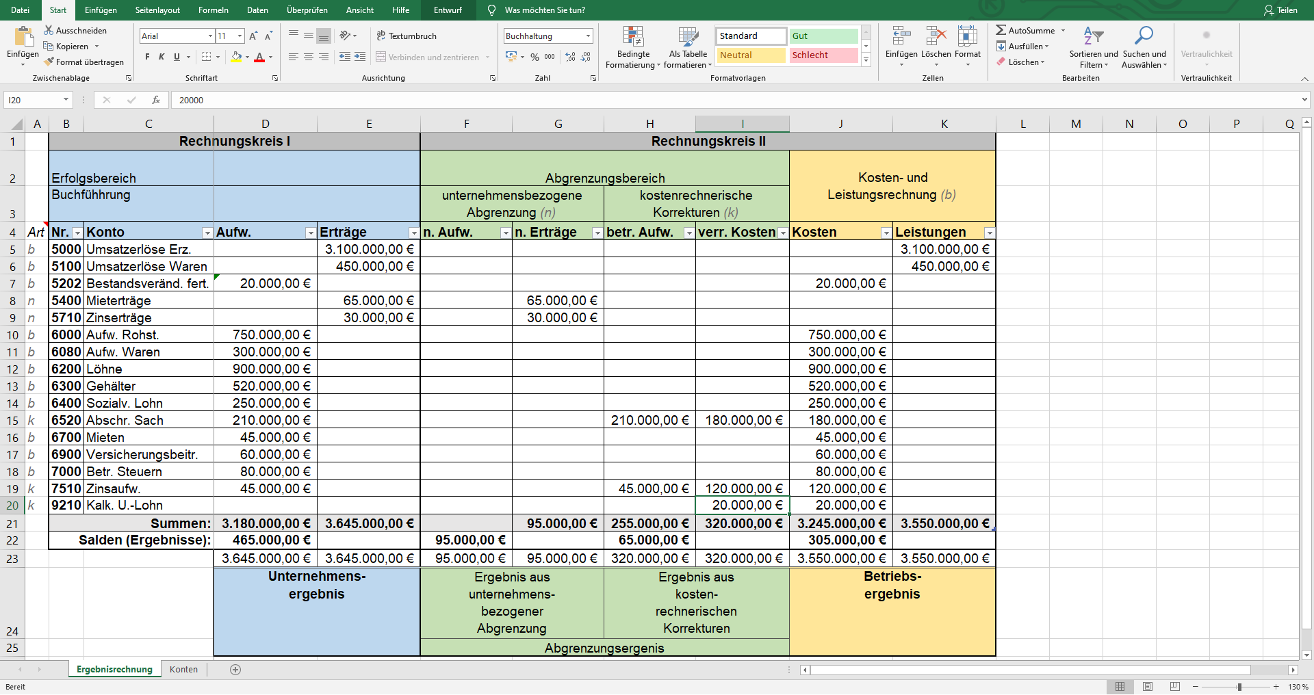The width and height of the screenshot is (1314, 695).
Task: Add a new sheet with plus icon
Action: pos(235,670)
